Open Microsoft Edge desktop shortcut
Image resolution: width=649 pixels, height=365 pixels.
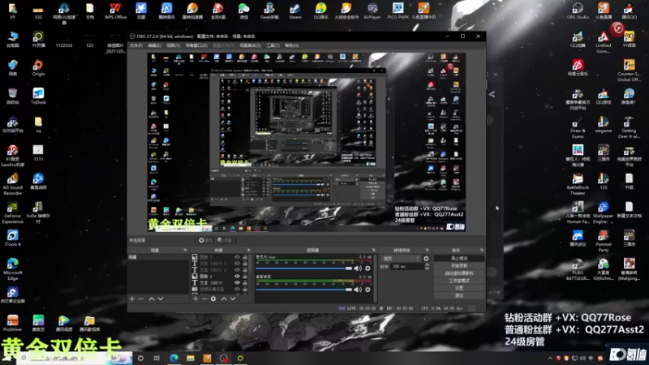(x=12, y=269)
